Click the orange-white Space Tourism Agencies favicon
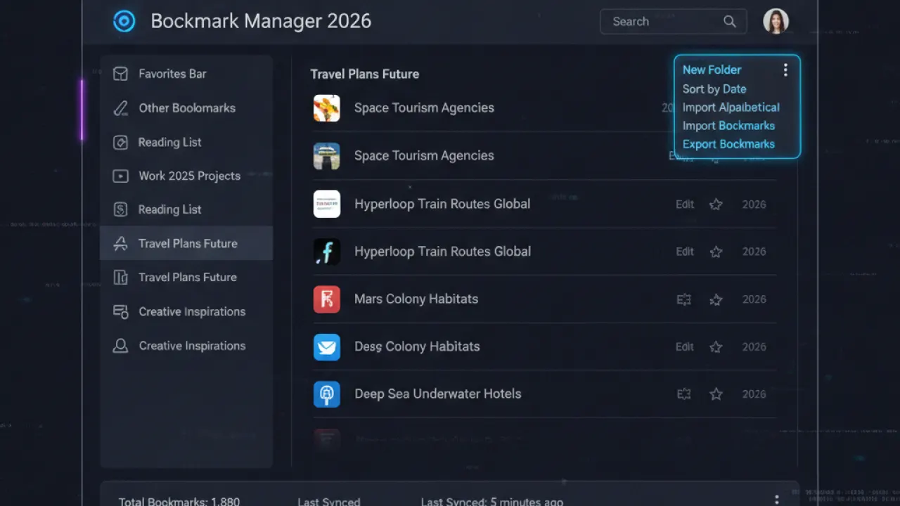900x506 pixels. point(327,108)
